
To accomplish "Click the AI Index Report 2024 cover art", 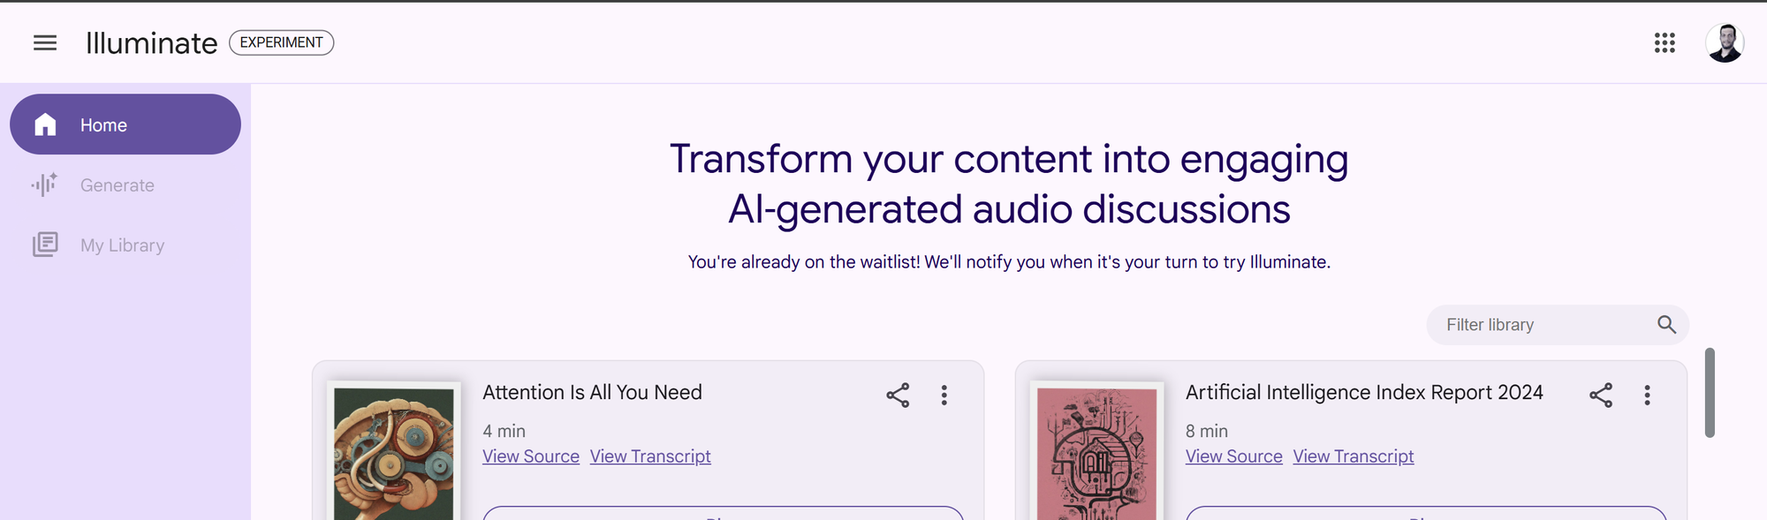I will click(1097, 452).
